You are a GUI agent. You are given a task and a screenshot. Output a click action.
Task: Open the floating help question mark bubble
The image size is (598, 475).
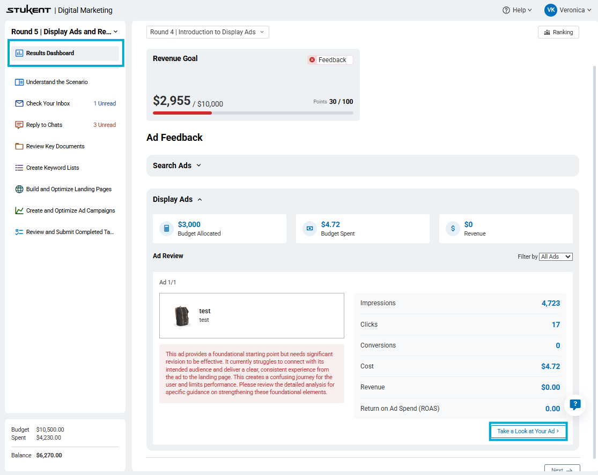click(x=575, y=404)
